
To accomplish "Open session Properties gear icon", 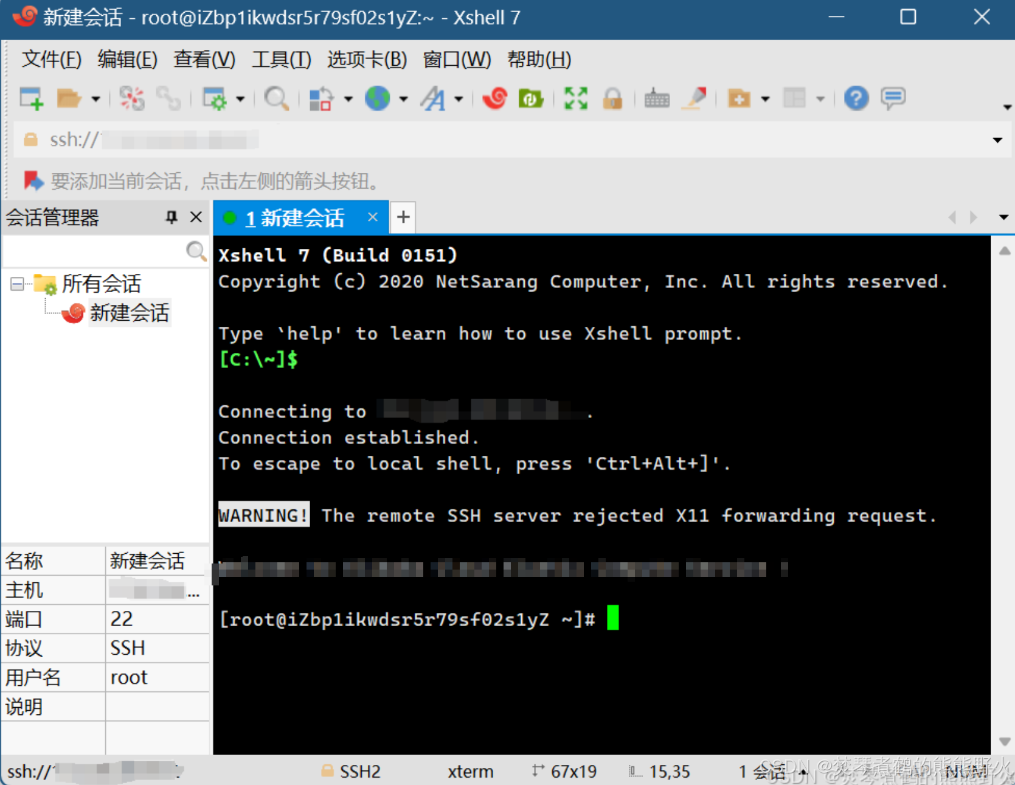I will tap(214, 98).
